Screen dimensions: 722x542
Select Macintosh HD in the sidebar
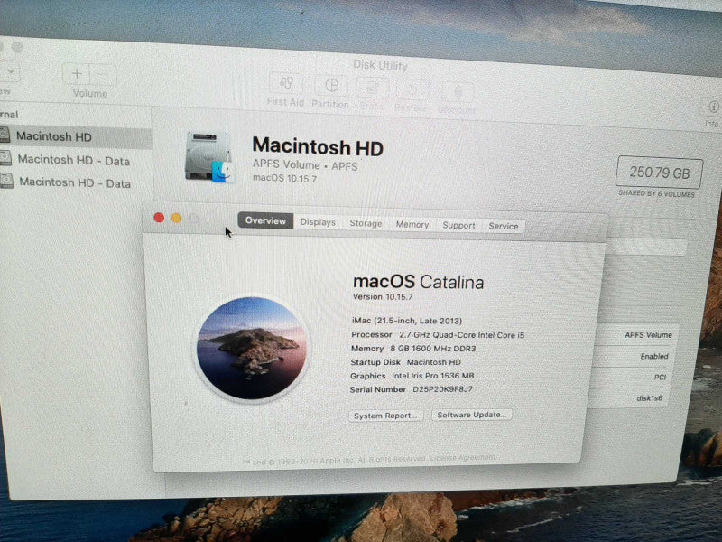click(x=75, y=137)
